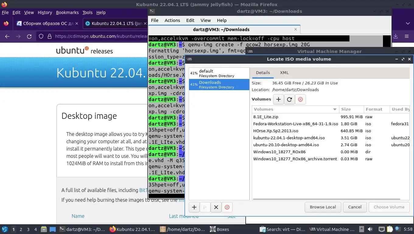Reload the Firefox page

29,36
